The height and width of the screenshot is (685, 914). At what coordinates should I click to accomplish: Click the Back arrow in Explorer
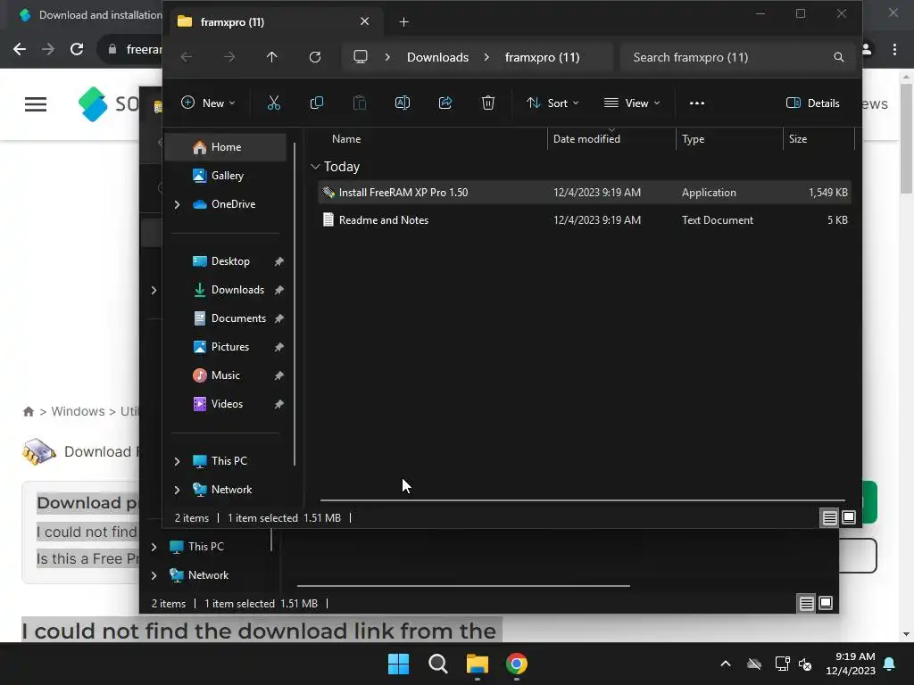187,57
